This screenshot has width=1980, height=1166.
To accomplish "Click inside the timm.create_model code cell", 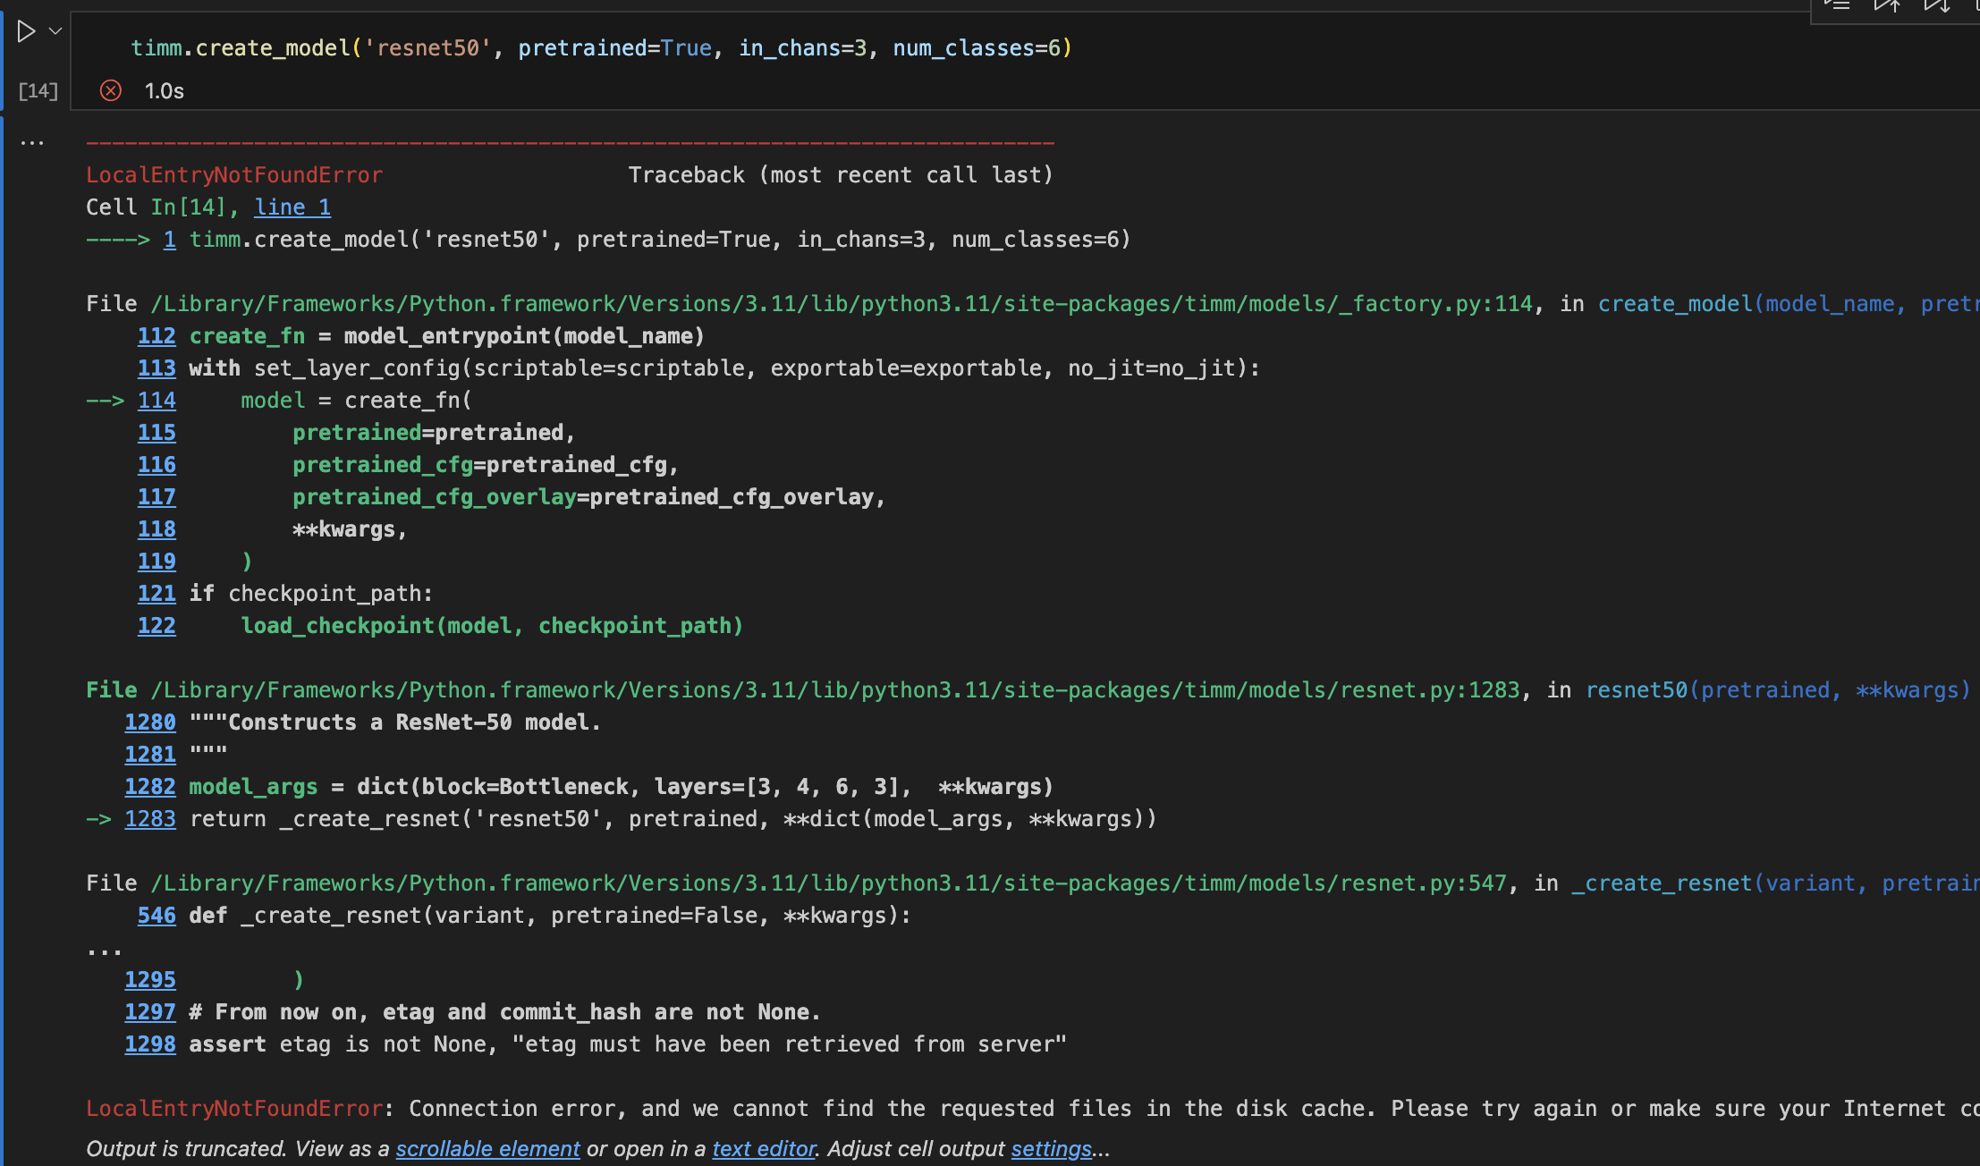I will pyautogui.click(x=601, y=48).
